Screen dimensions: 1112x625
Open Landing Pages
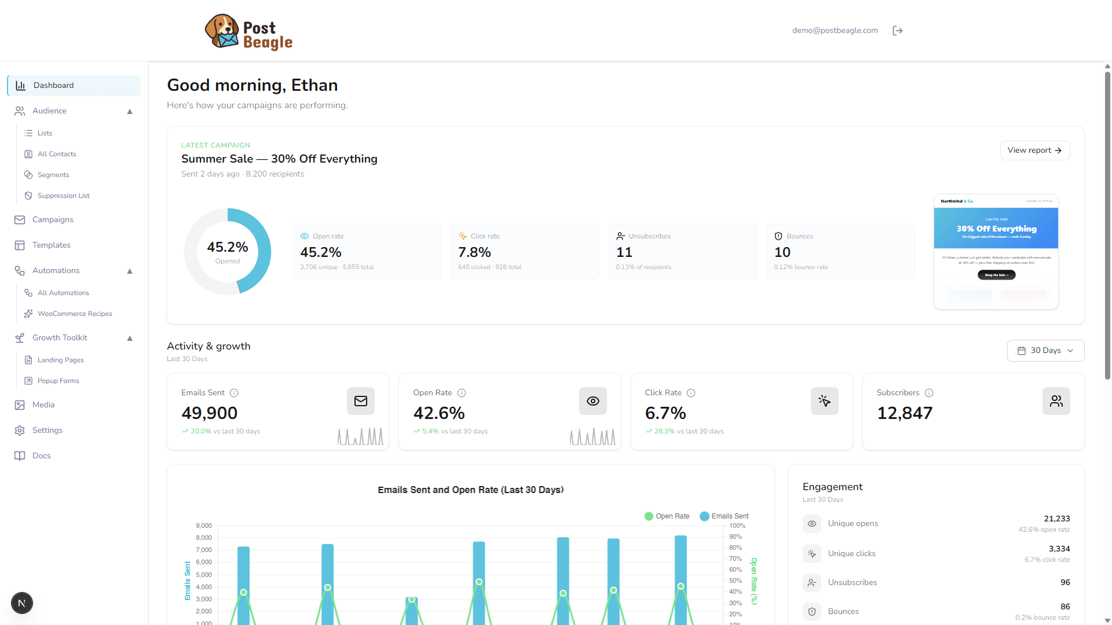79,360
